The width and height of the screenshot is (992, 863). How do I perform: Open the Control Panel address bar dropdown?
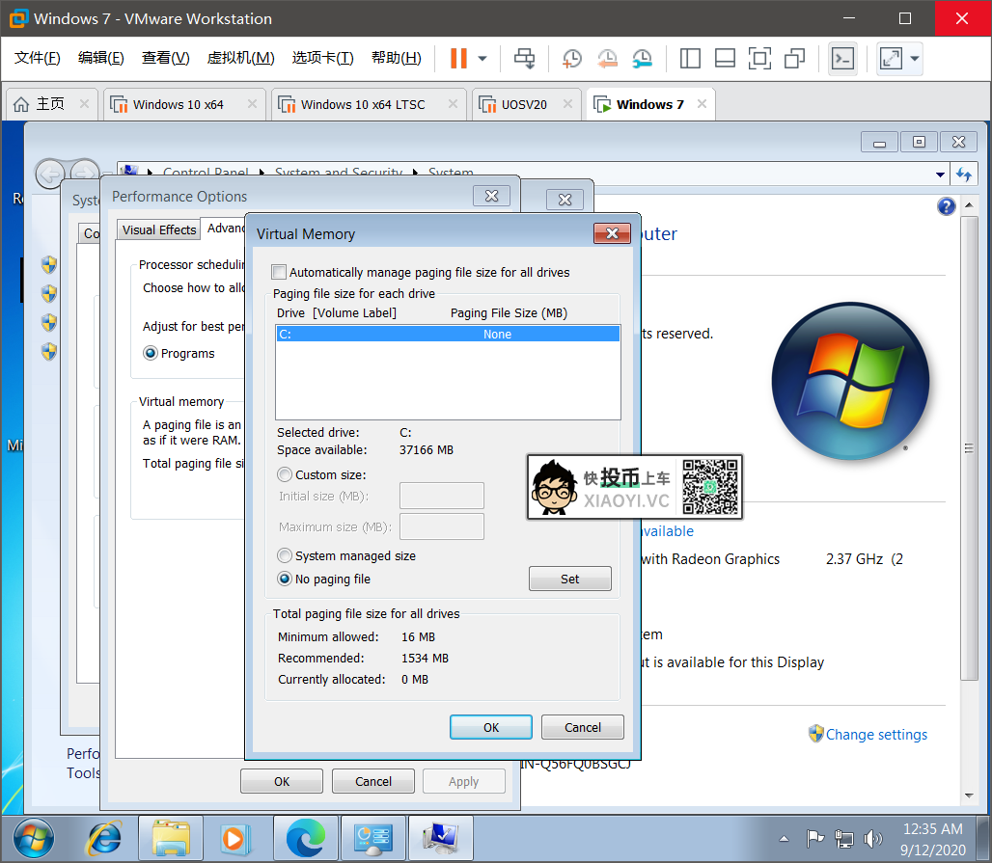coord(941,175)
